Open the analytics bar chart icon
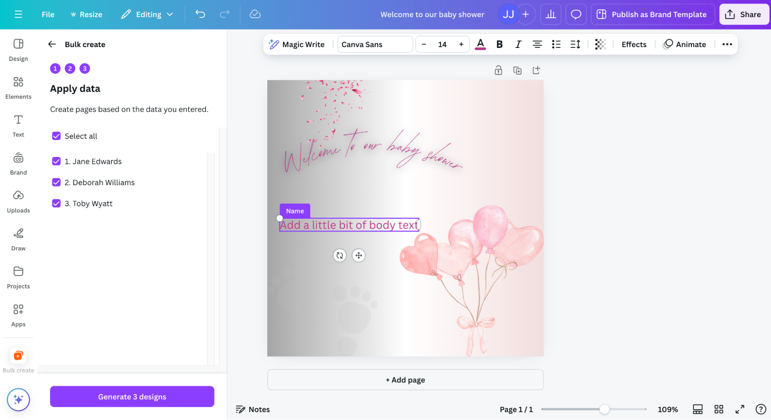 point(551,14)
